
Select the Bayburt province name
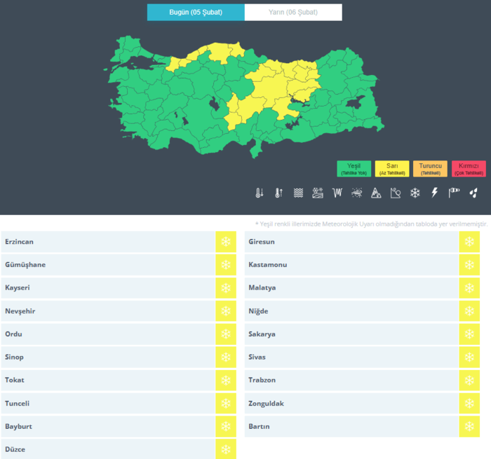pos(18,427)
